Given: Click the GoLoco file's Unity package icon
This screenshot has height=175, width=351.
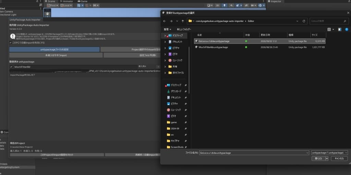Looking at the screenshot, I should [196, 41].
